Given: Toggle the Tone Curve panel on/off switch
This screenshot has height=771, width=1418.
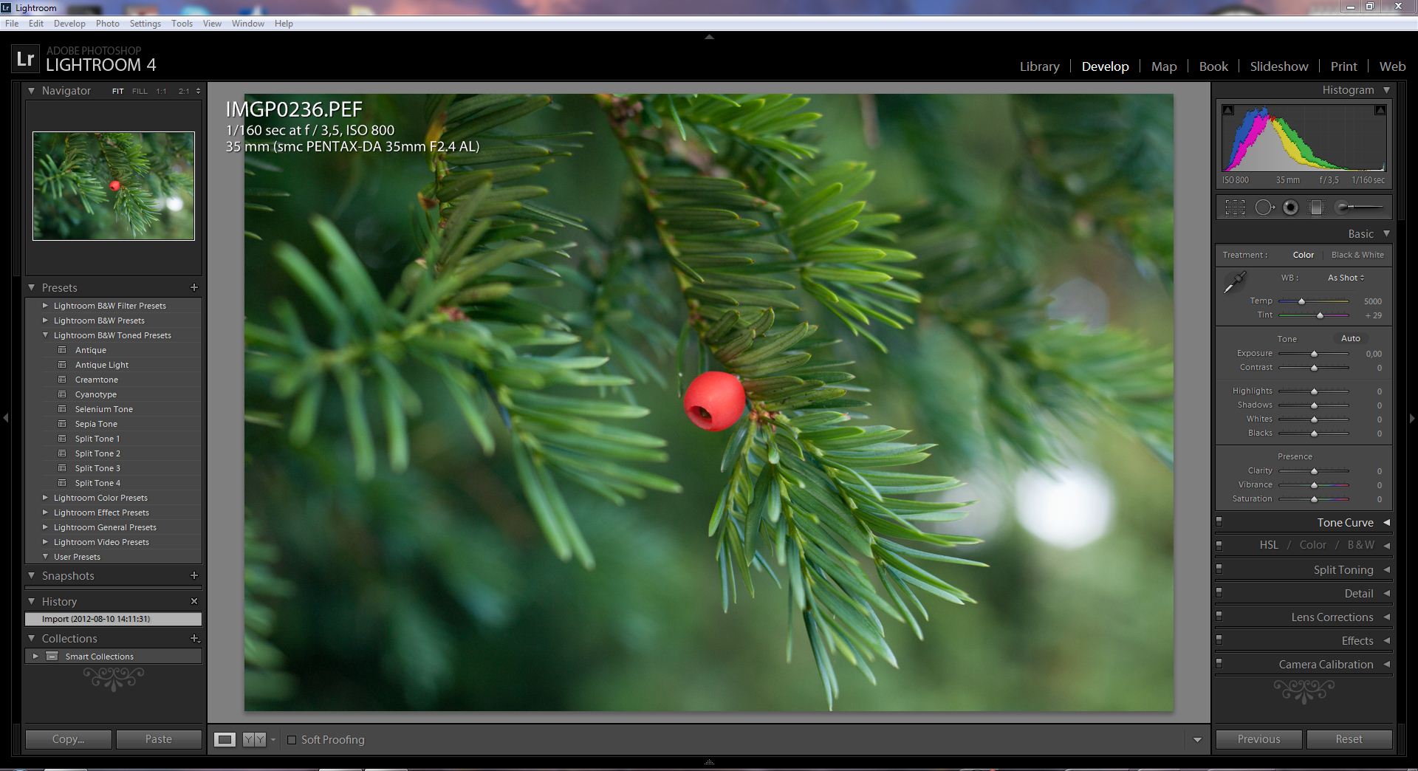Looking at the screenshot, I should [1219, 521].
